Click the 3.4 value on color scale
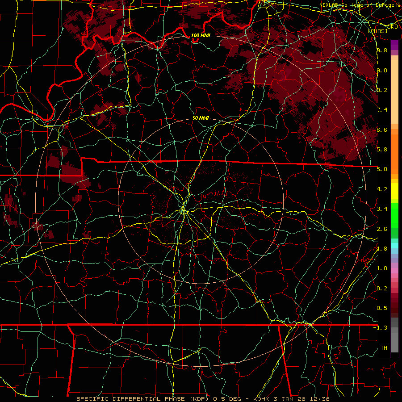 click(382, 209)
